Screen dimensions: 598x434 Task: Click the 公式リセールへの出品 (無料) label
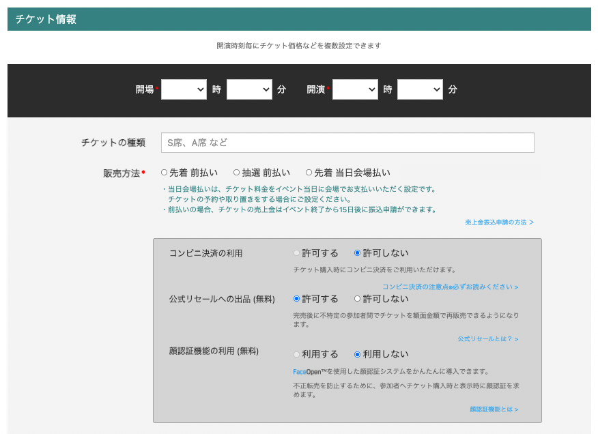[x=222, y=299]
